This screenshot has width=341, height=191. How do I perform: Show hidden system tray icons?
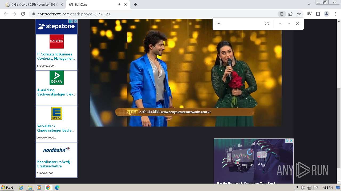click(297, 188)
